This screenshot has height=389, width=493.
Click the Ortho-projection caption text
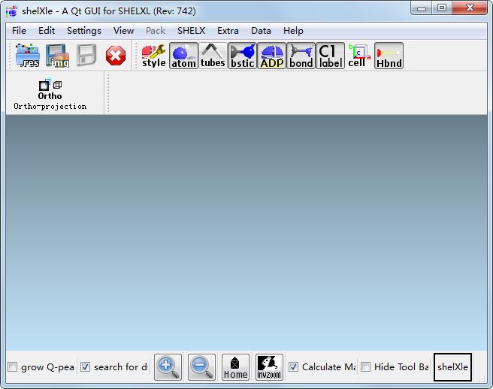tap(50, 107)
